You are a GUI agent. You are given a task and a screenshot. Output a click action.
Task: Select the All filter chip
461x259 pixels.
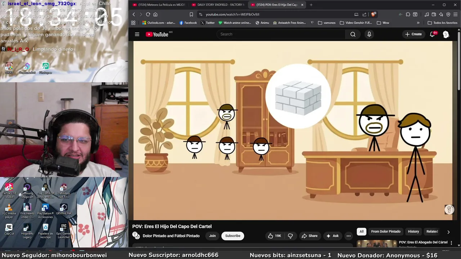(362, 231)
